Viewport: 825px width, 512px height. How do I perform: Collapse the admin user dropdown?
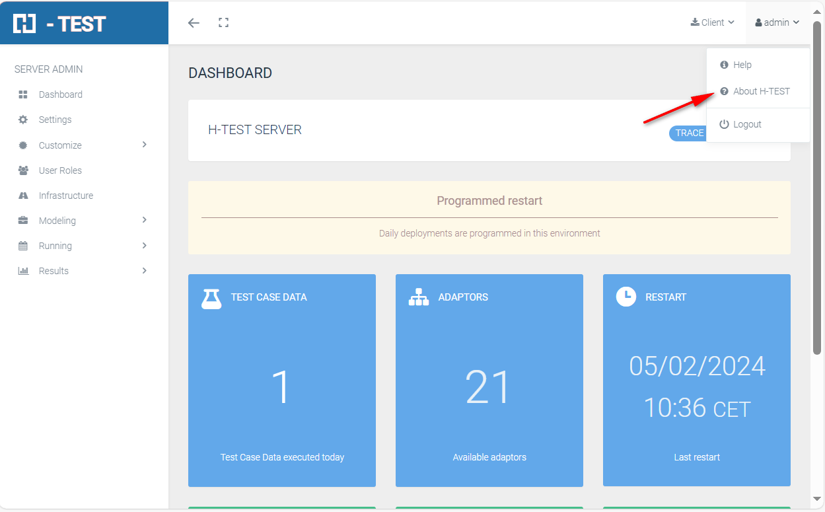[x=777, y=22]
